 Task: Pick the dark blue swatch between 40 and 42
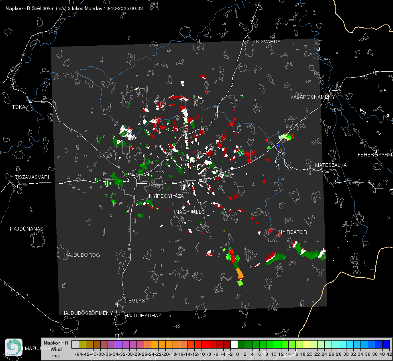[x=386, y=344]
